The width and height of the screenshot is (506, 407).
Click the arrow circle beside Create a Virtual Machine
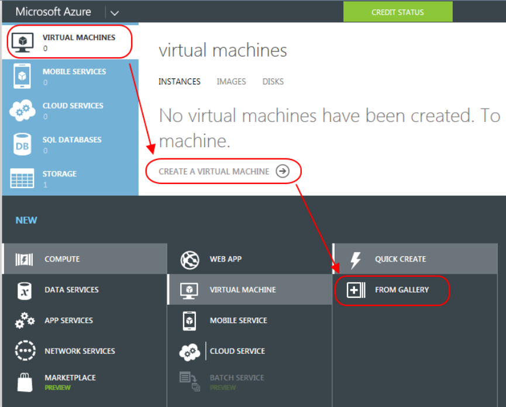(283, 171)
